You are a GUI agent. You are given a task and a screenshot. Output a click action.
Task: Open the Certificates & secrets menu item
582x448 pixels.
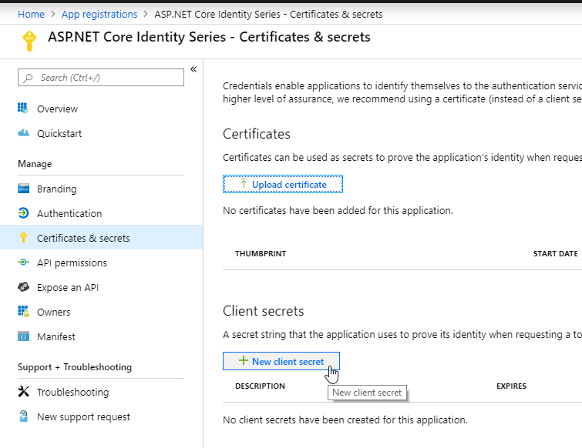coord(83,238)
